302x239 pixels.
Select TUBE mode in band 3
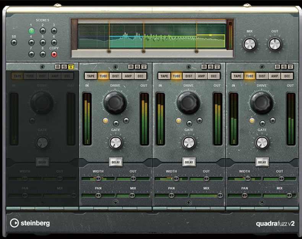(x=177, y=76)
